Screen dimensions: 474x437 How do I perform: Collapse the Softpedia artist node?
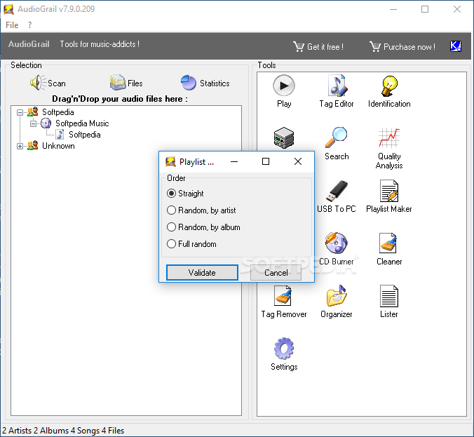pyautogui.click(x=20, y=112)
